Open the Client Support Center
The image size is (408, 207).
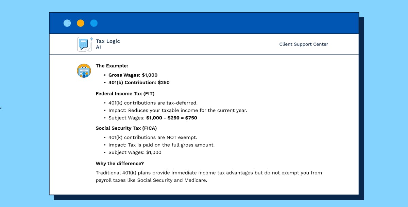(304, 44)
